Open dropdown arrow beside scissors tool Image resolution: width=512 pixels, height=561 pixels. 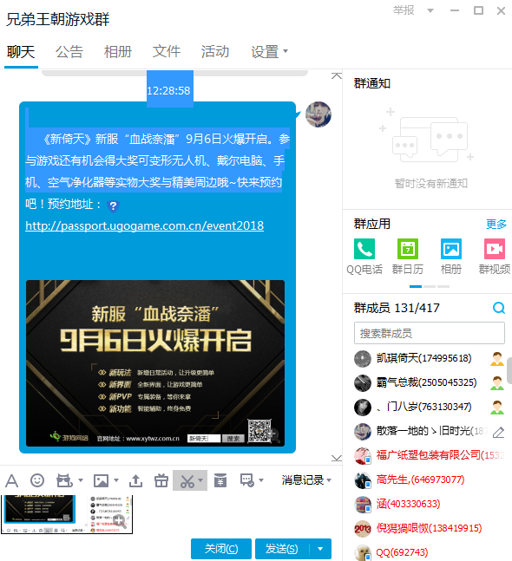[x=200, y=480]
